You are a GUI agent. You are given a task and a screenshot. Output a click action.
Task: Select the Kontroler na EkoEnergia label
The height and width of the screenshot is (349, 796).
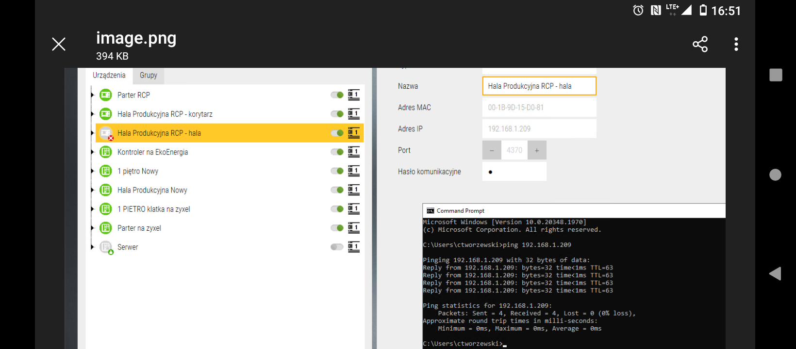152,152
